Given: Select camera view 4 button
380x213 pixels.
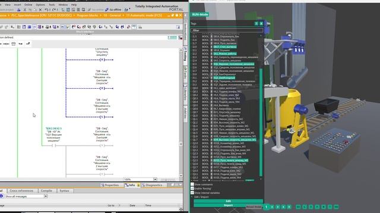Looking at the screenshot, I should (x=283, y=207).
